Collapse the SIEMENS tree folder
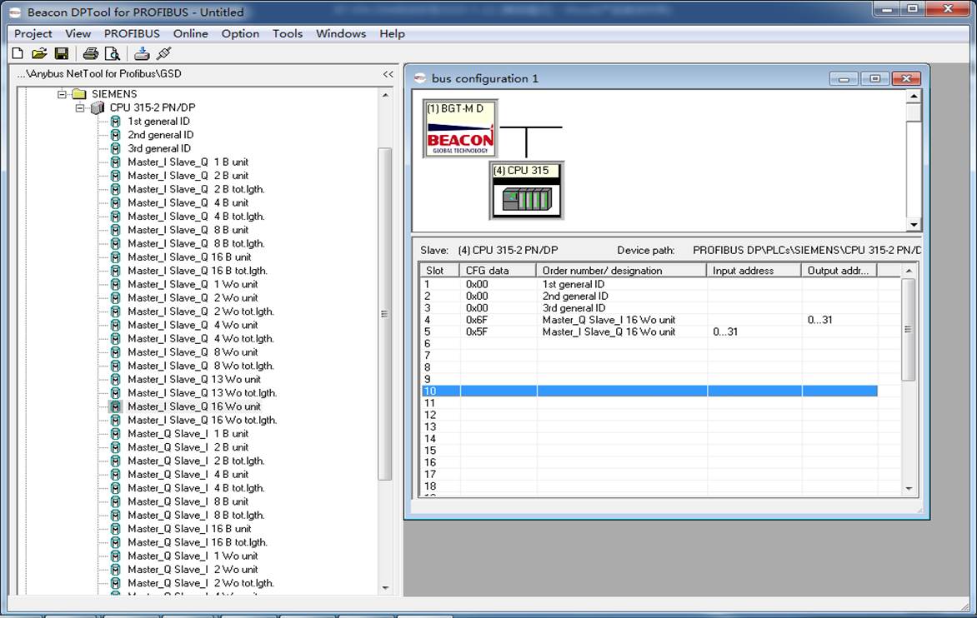The height and width of the screenshot is (618, 977). pyautogui.click(x=62, y=94)
